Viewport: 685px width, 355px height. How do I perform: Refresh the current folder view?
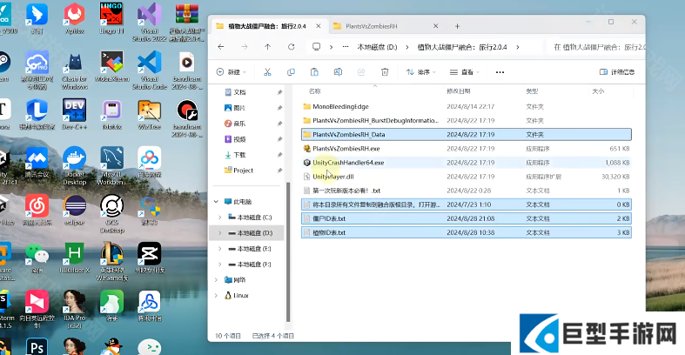291,47
